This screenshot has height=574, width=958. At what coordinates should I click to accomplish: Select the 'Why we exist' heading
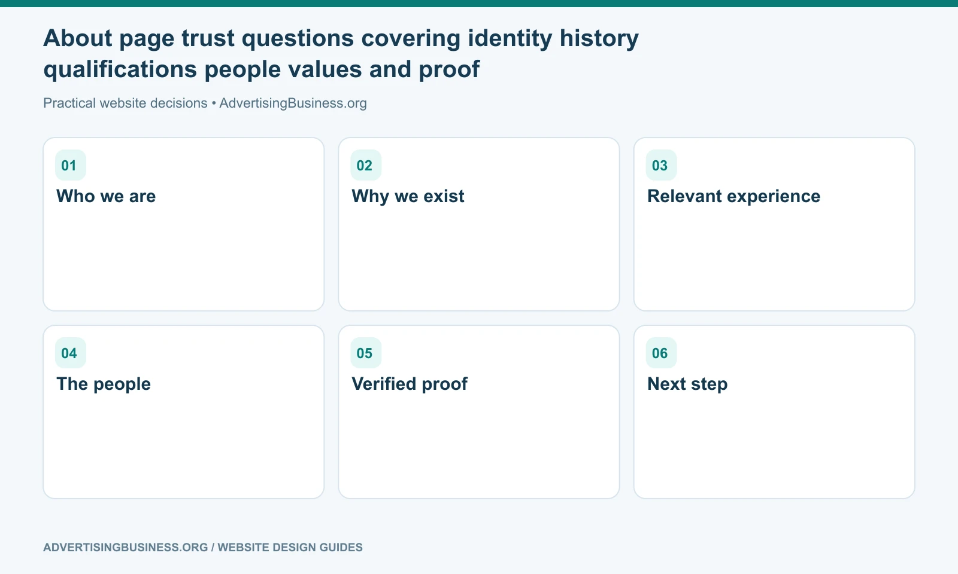pyautogui.click(x=408, y=196)
